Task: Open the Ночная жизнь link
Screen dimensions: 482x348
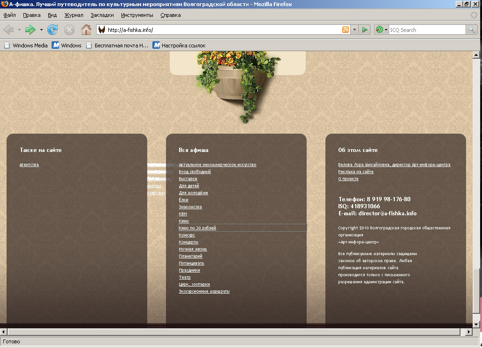Action: (193, 250)
